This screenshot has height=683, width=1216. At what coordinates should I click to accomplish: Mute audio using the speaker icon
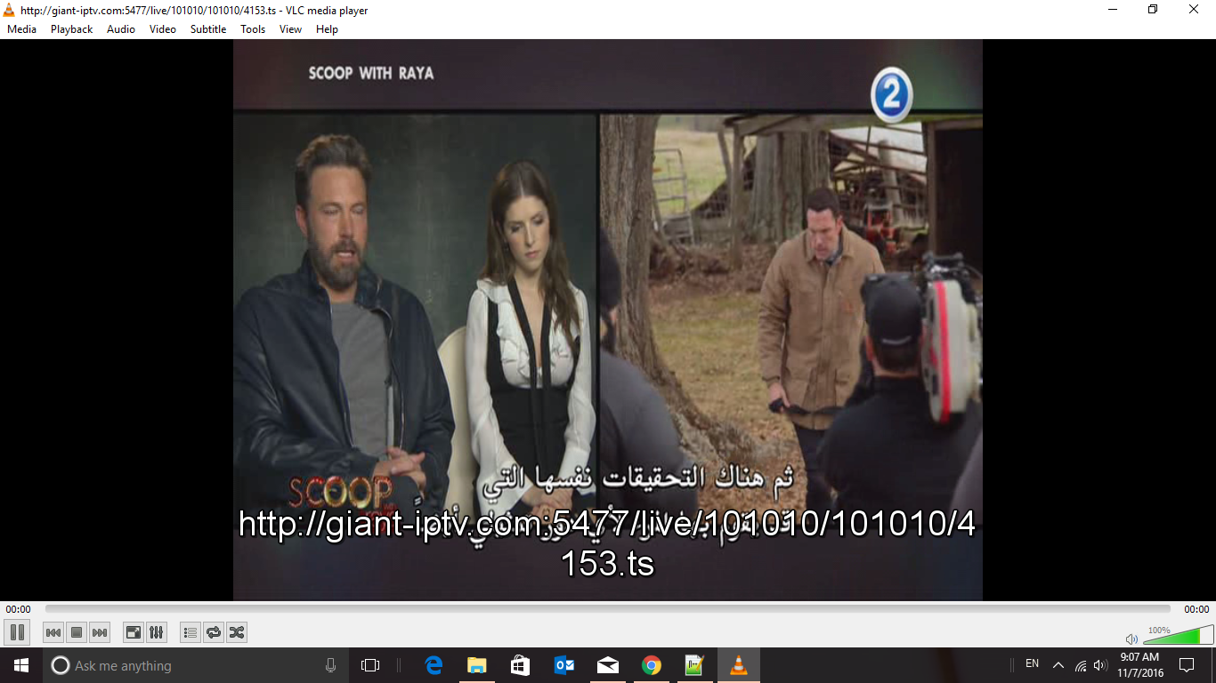coord(1131,639)
